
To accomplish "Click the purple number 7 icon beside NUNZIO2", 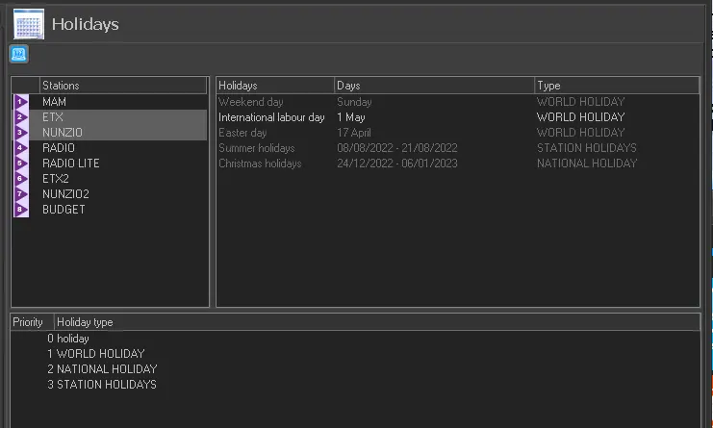I will click(x=21, y=194).
